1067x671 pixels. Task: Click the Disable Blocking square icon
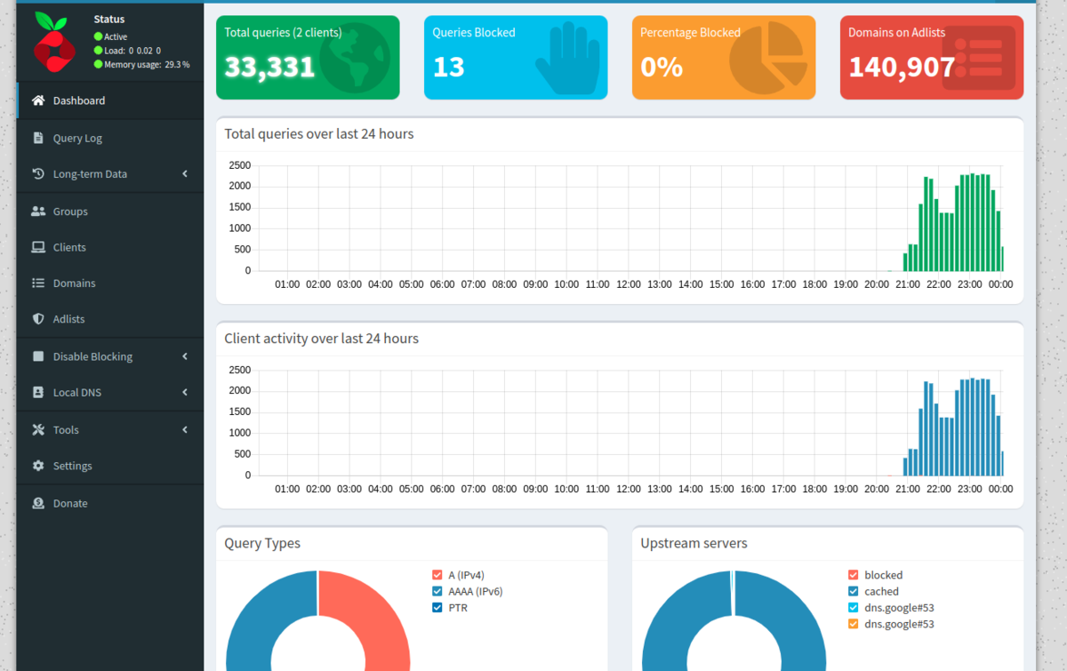click(x=38, y=356)
